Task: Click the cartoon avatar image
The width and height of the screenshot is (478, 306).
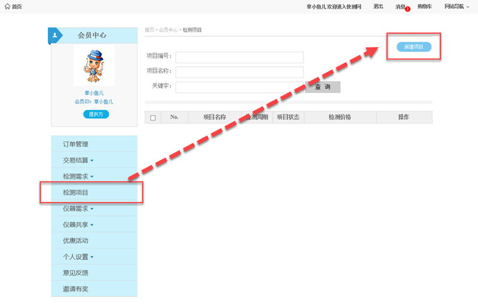Action: [x=94, y=65]
